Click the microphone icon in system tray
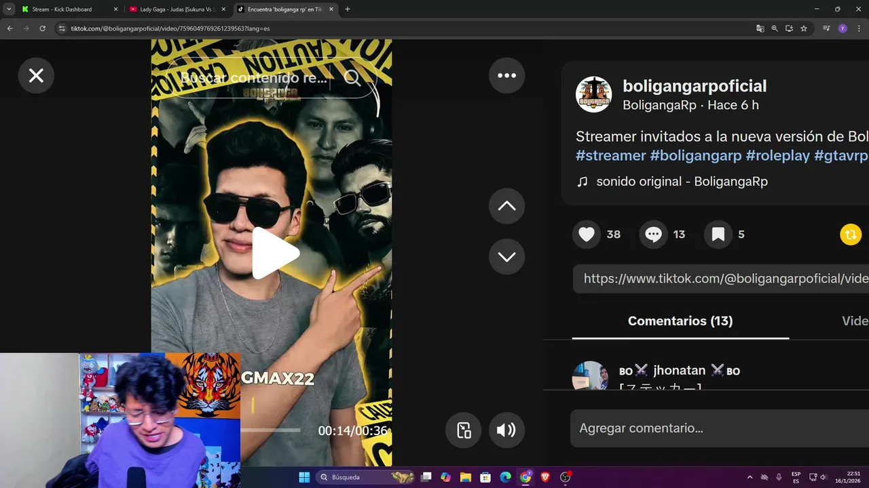This screenshot has width=869, height=488. [779, 477]
